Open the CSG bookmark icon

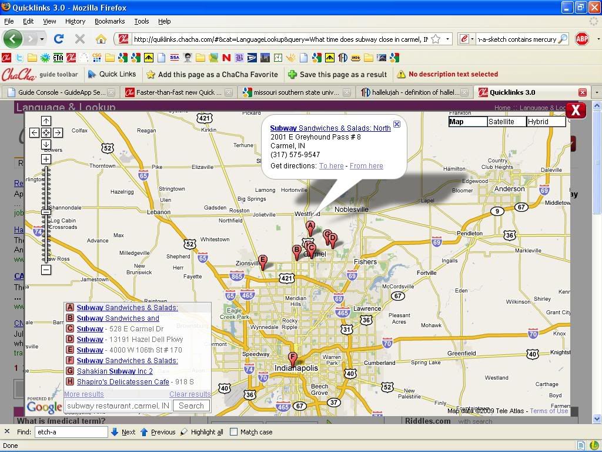click(97, 58)
